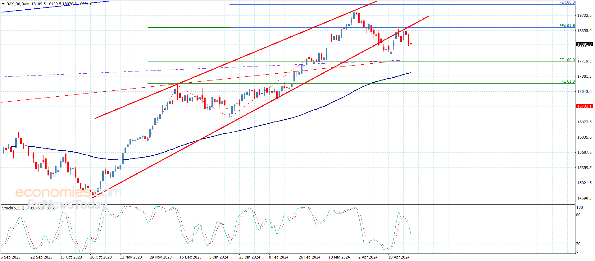The height and width of the screenshot is (261, 595).
Task: Click date label 23 Jan 2024
Action: tap(250, 257)
